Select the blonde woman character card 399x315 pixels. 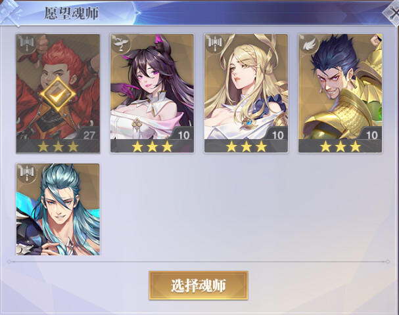246,93
